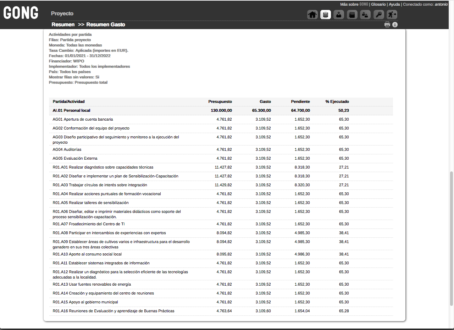Select the AG04 Auditorías row
The image size is (454, 330).
tap(67, 150)
